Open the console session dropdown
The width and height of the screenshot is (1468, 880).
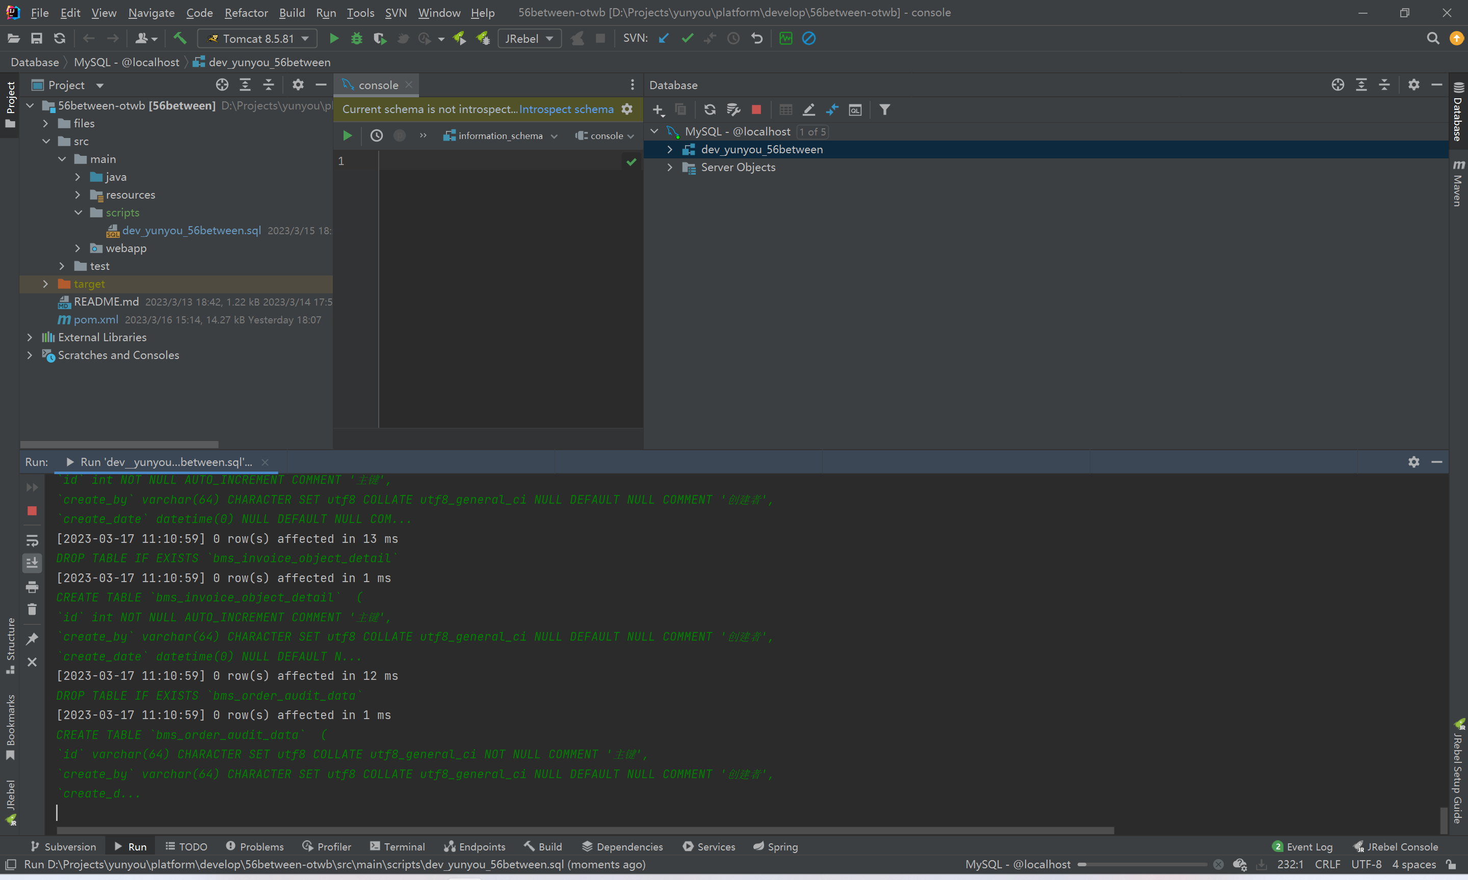[x=605, y=136]
